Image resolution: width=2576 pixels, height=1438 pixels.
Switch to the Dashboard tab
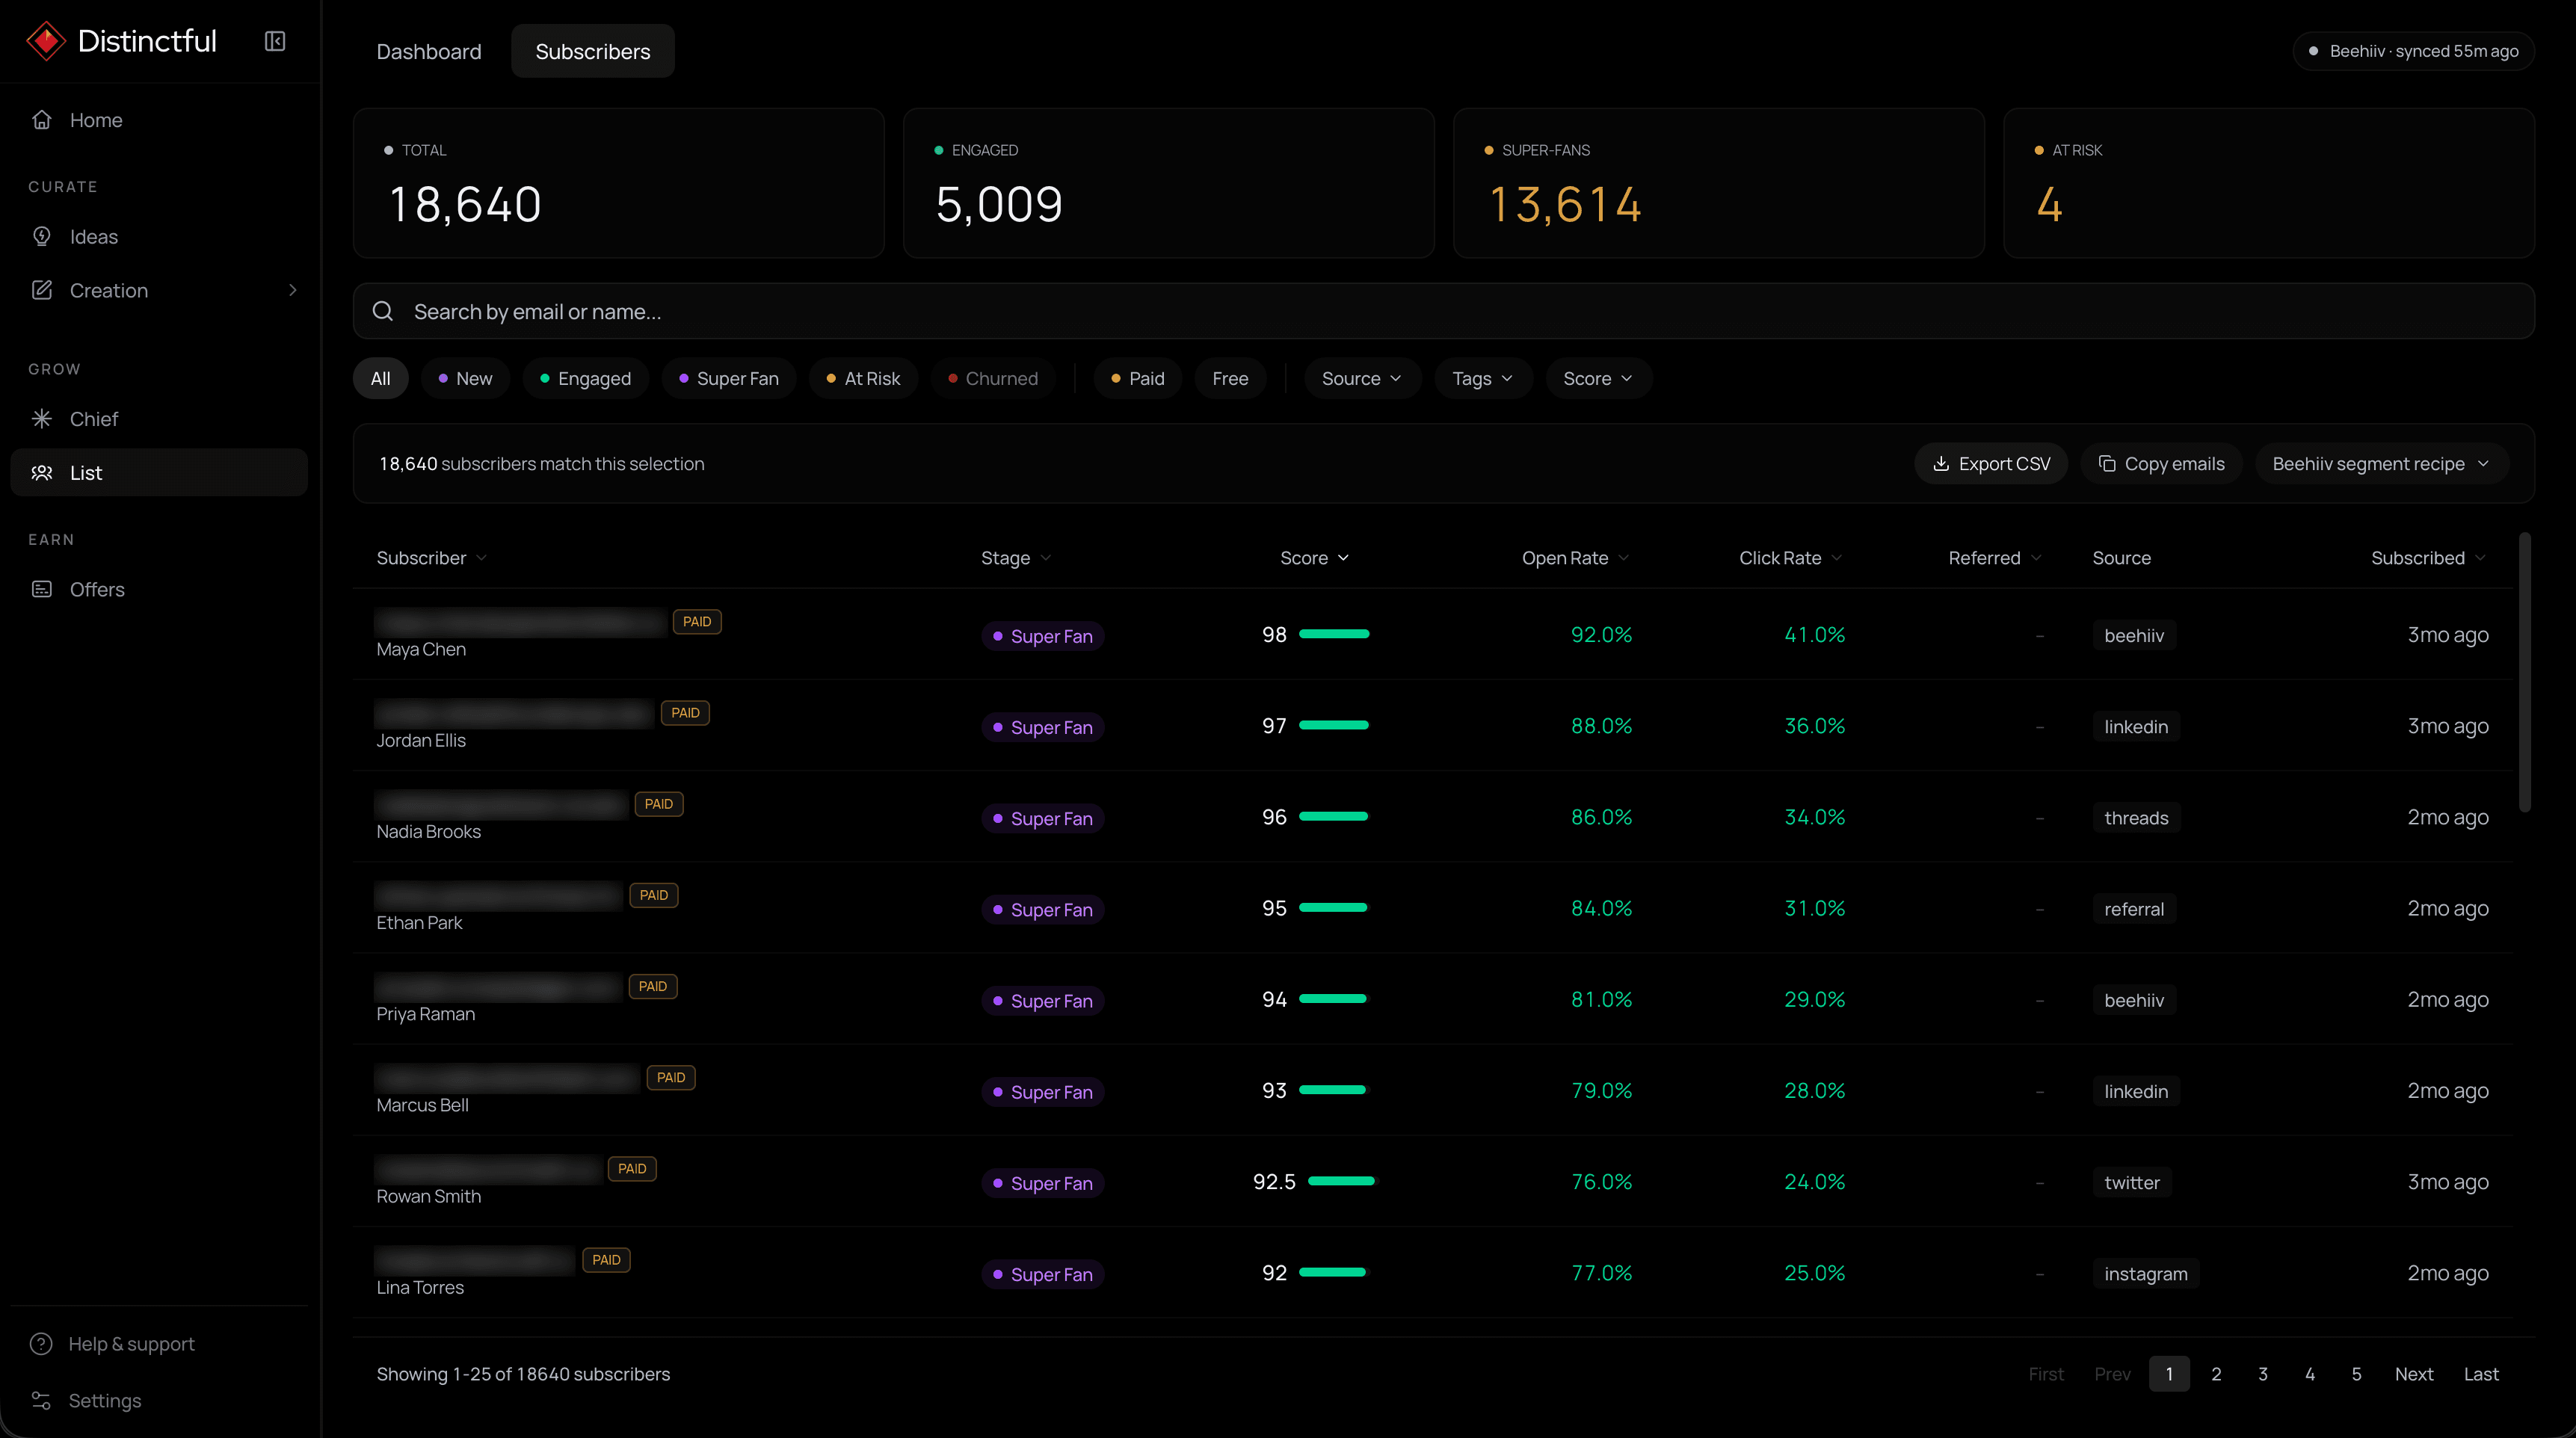tap(429, 51)
